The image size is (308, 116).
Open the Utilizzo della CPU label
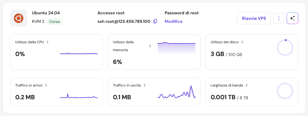point(30,42)
